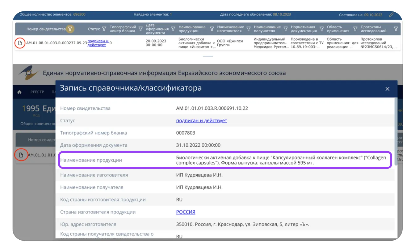415x252 pixels.
Task: Filter the Нормативная документация column
Action: tap(321, 29)
